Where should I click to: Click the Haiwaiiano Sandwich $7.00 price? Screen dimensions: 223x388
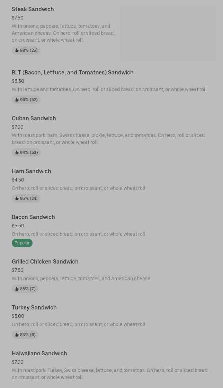coord(18,362)
